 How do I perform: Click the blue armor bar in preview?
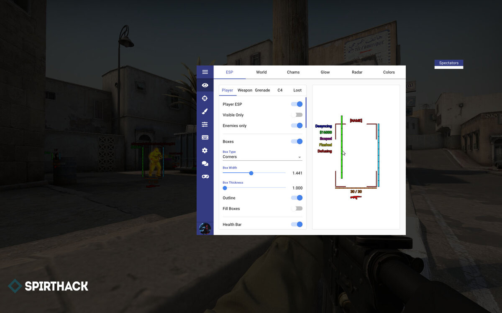(x=378, y=155)
